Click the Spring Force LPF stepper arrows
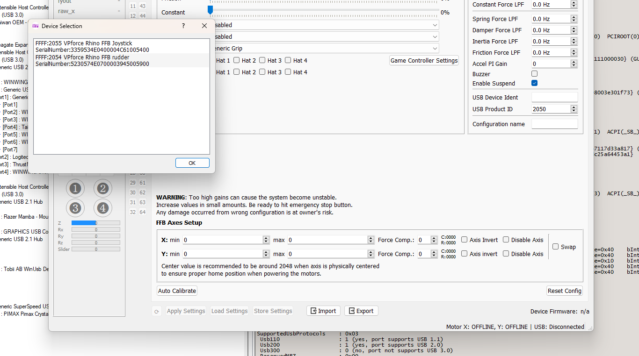 coord(574,19)
